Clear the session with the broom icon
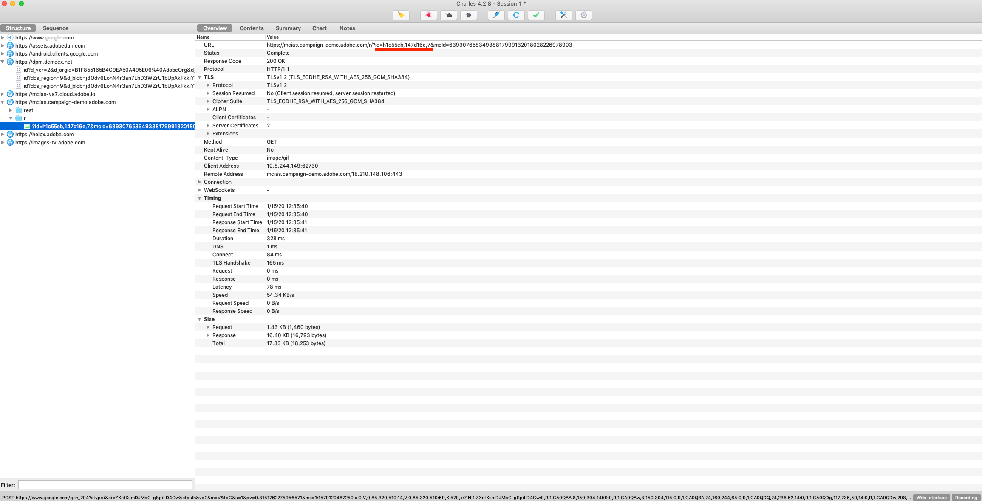This screenshot has width=982, height=501. (401, 15)
